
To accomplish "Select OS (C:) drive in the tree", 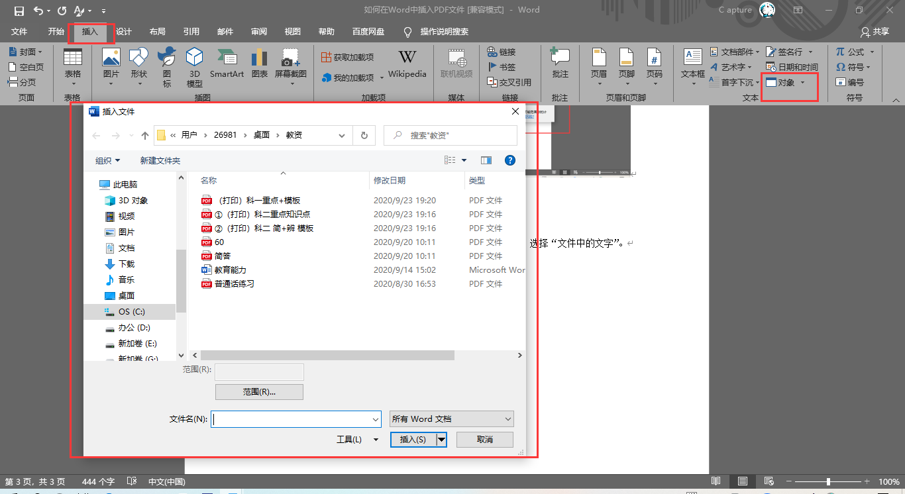I will coord(131,311).
